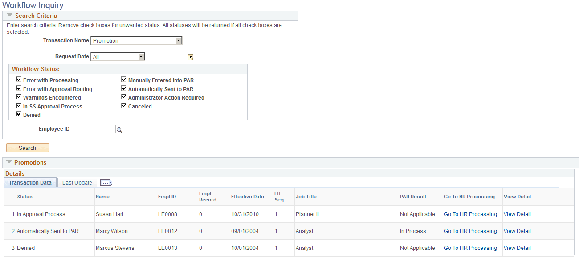This screenshot has height=261, width=583.
Task: Collapse the Search Criteria section
Action: pyautogui.click(x=9, y=15)
